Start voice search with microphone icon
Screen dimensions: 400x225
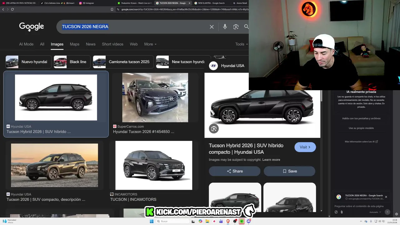[x=225, y=27]
